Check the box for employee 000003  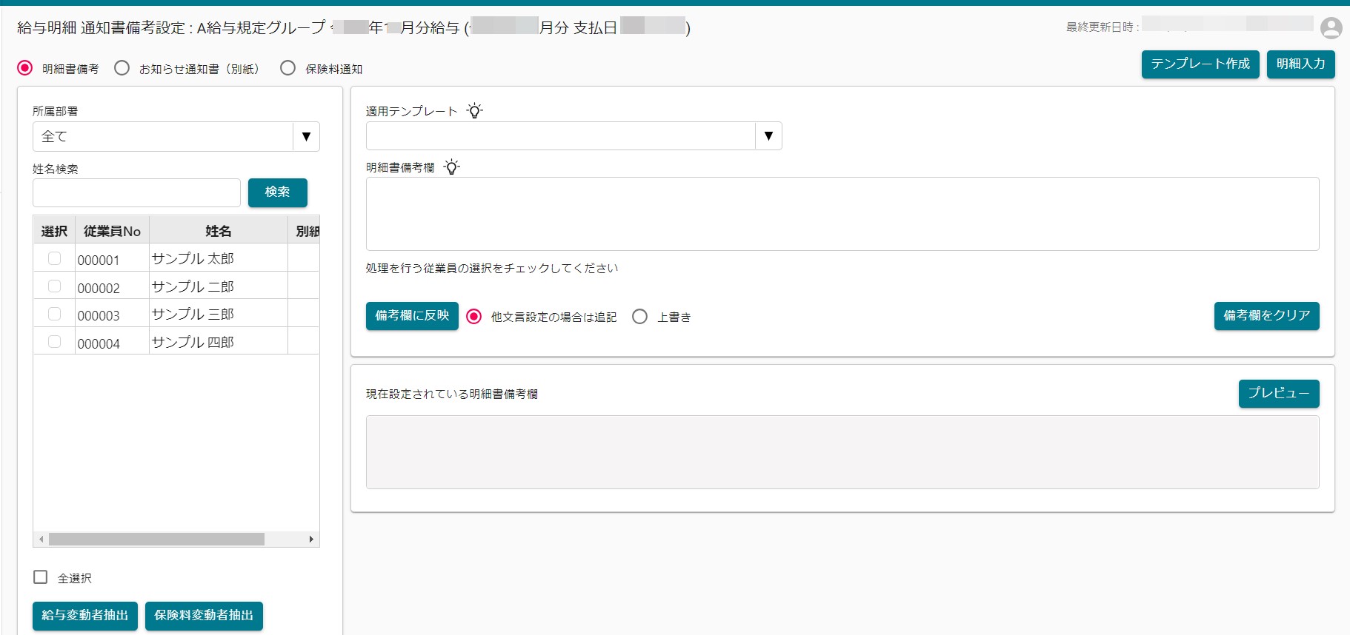(54, 314)
